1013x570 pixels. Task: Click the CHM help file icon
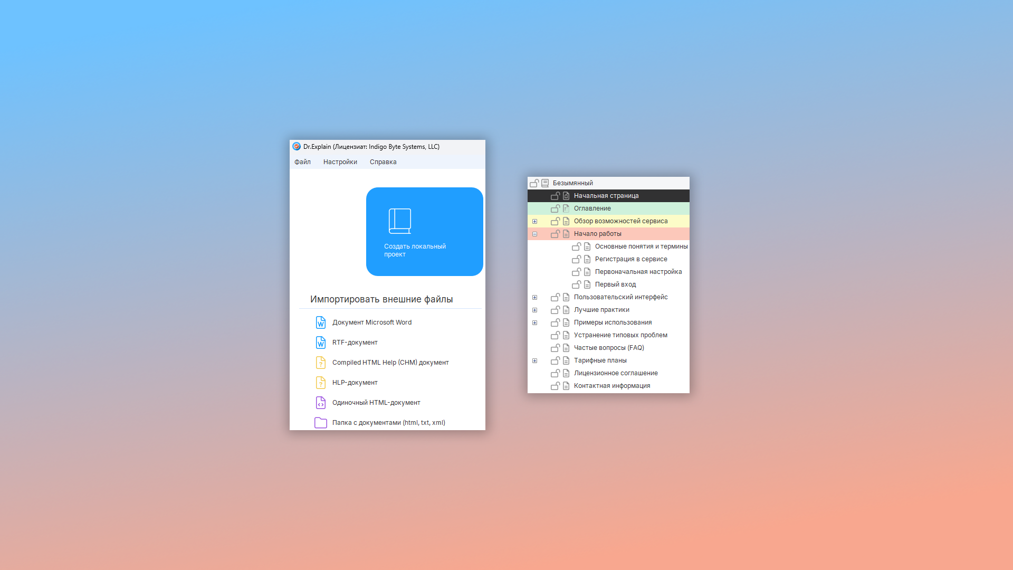click(x=320, y=363)
